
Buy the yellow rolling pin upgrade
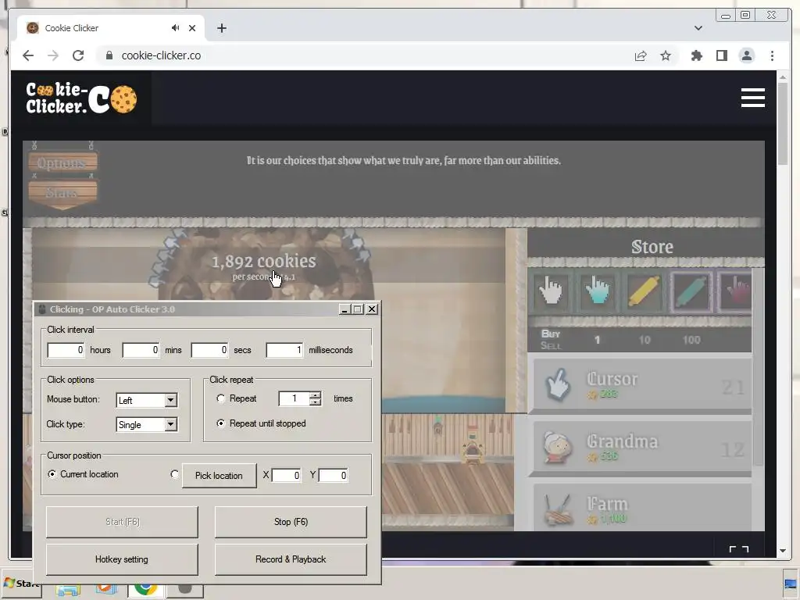tap(645, 291)
